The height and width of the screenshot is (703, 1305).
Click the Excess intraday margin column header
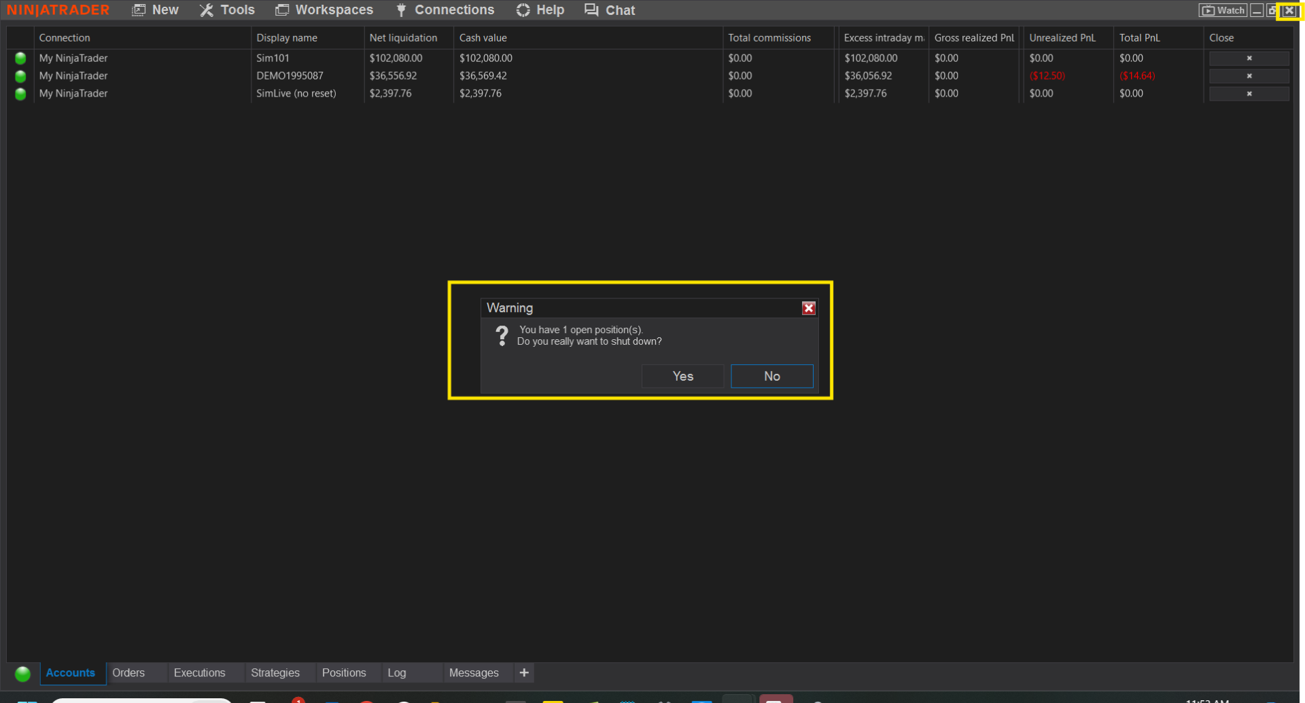click(x=884, y=38)
